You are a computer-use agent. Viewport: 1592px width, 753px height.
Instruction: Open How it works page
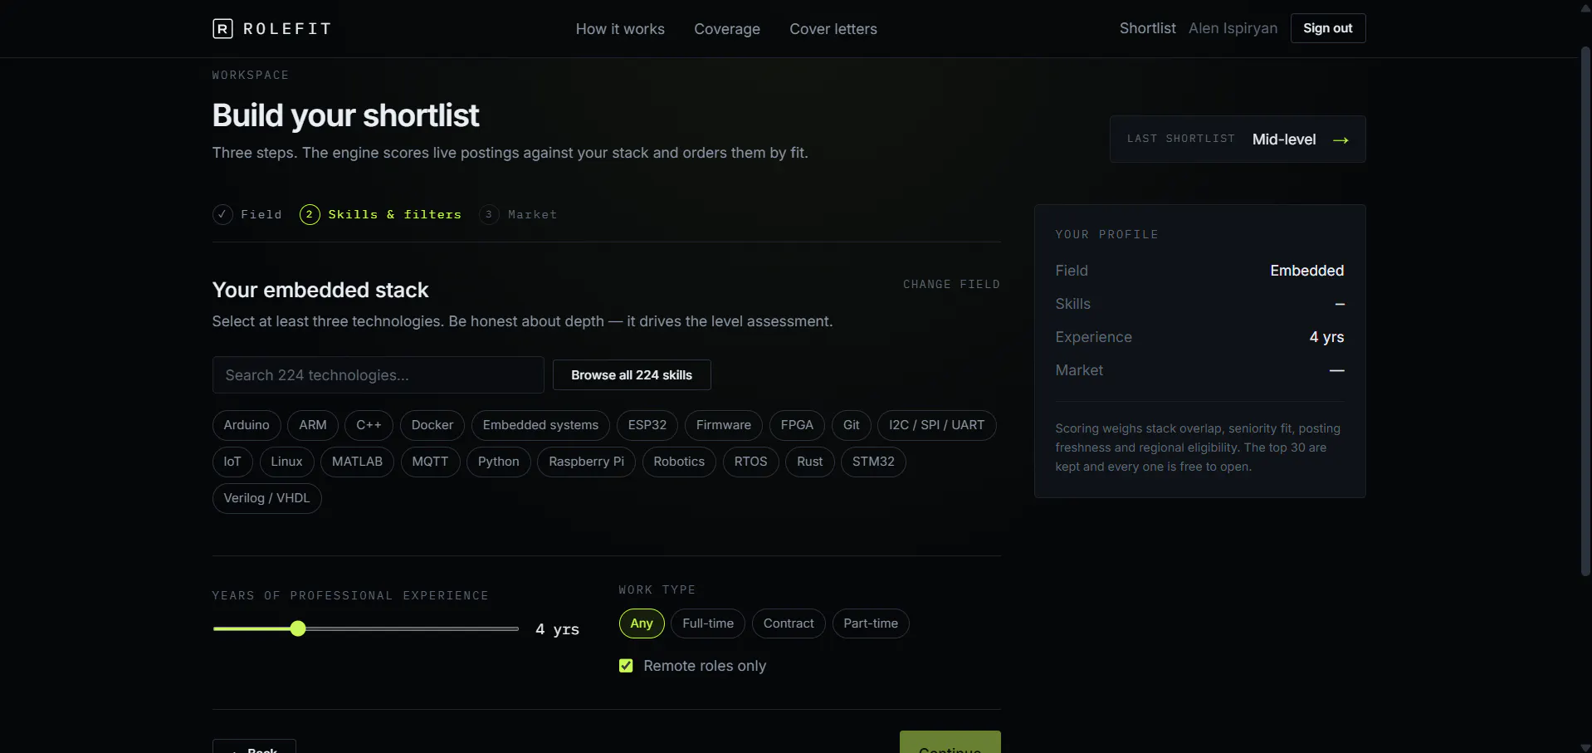[620, 29]
